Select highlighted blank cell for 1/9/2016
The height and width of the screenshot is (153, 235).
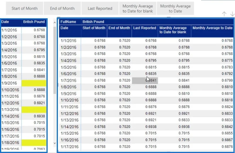click(x=34, y=83)
